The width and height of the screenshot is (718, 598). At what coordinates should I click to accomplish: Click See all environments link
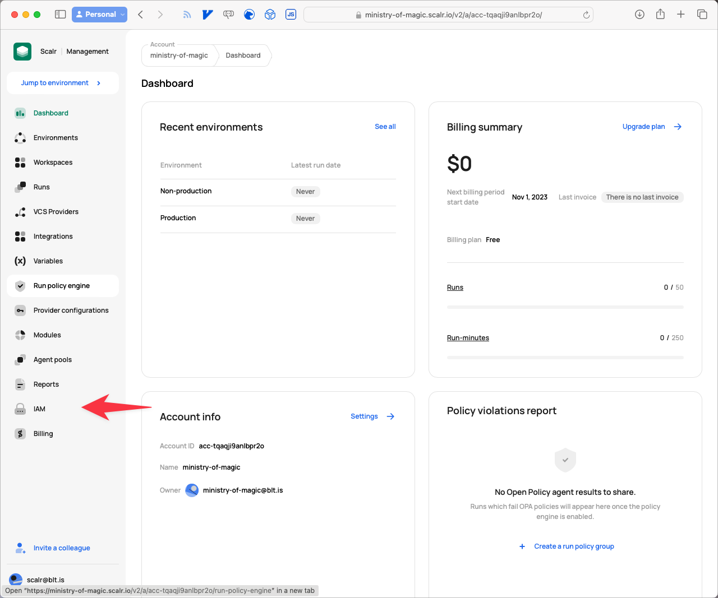(385, 127)
